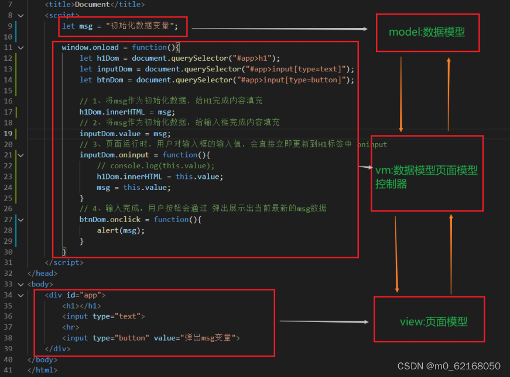Viewport: 510px width, 377px height.
Task: Click 'btnDom.onclick' on line 27
Action: (x=110, y=220)
